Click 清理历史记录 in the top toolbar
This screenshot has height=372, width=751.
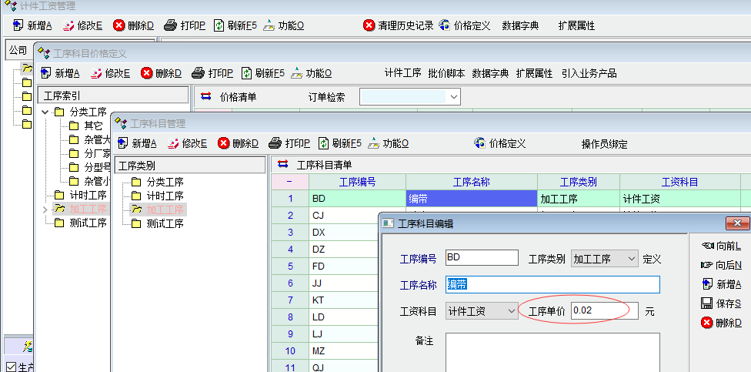[x=398, y=25]
